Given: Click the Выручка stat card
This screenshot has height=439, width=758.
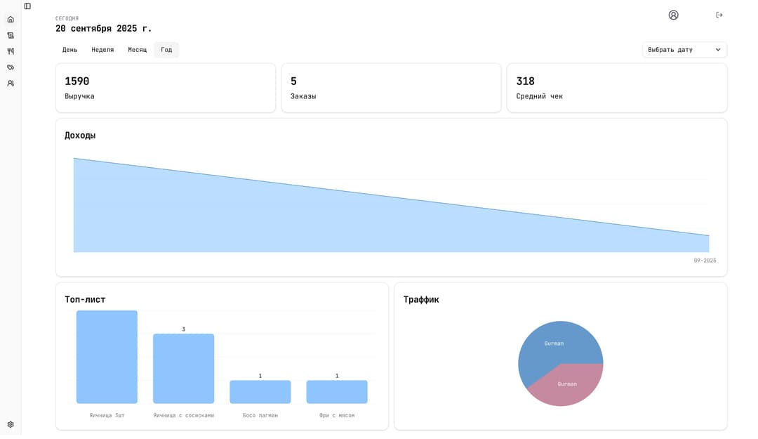Looking at the screenshot, I should (x=166, y=88).
